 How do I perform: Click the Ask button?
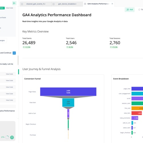[x=130, y=9]
